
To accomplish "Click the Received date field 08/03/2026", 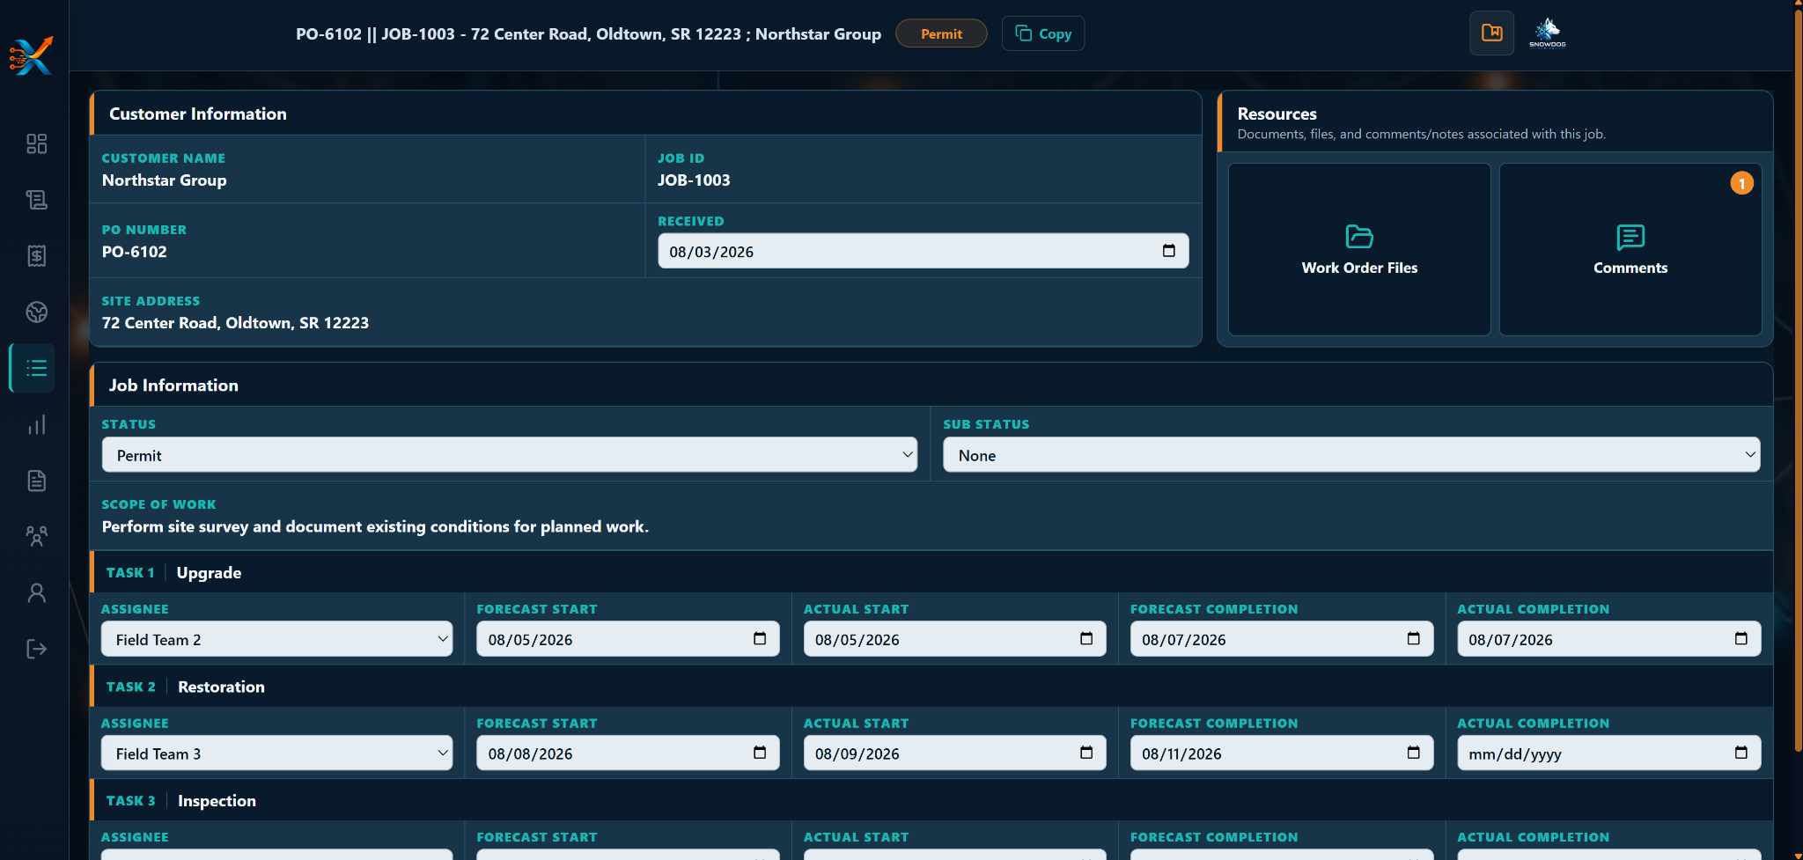I will [x=924, y=251].
